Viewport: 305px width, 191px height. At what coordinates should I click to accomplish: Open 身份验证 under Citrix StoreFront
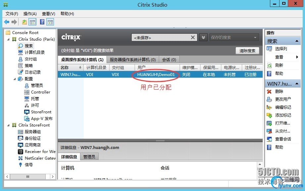[32, 138]
